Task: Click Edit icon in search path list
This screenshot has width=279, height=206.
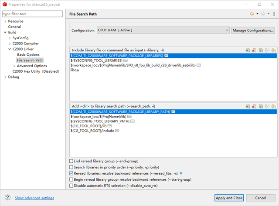Action: click(x=260, y=106)
